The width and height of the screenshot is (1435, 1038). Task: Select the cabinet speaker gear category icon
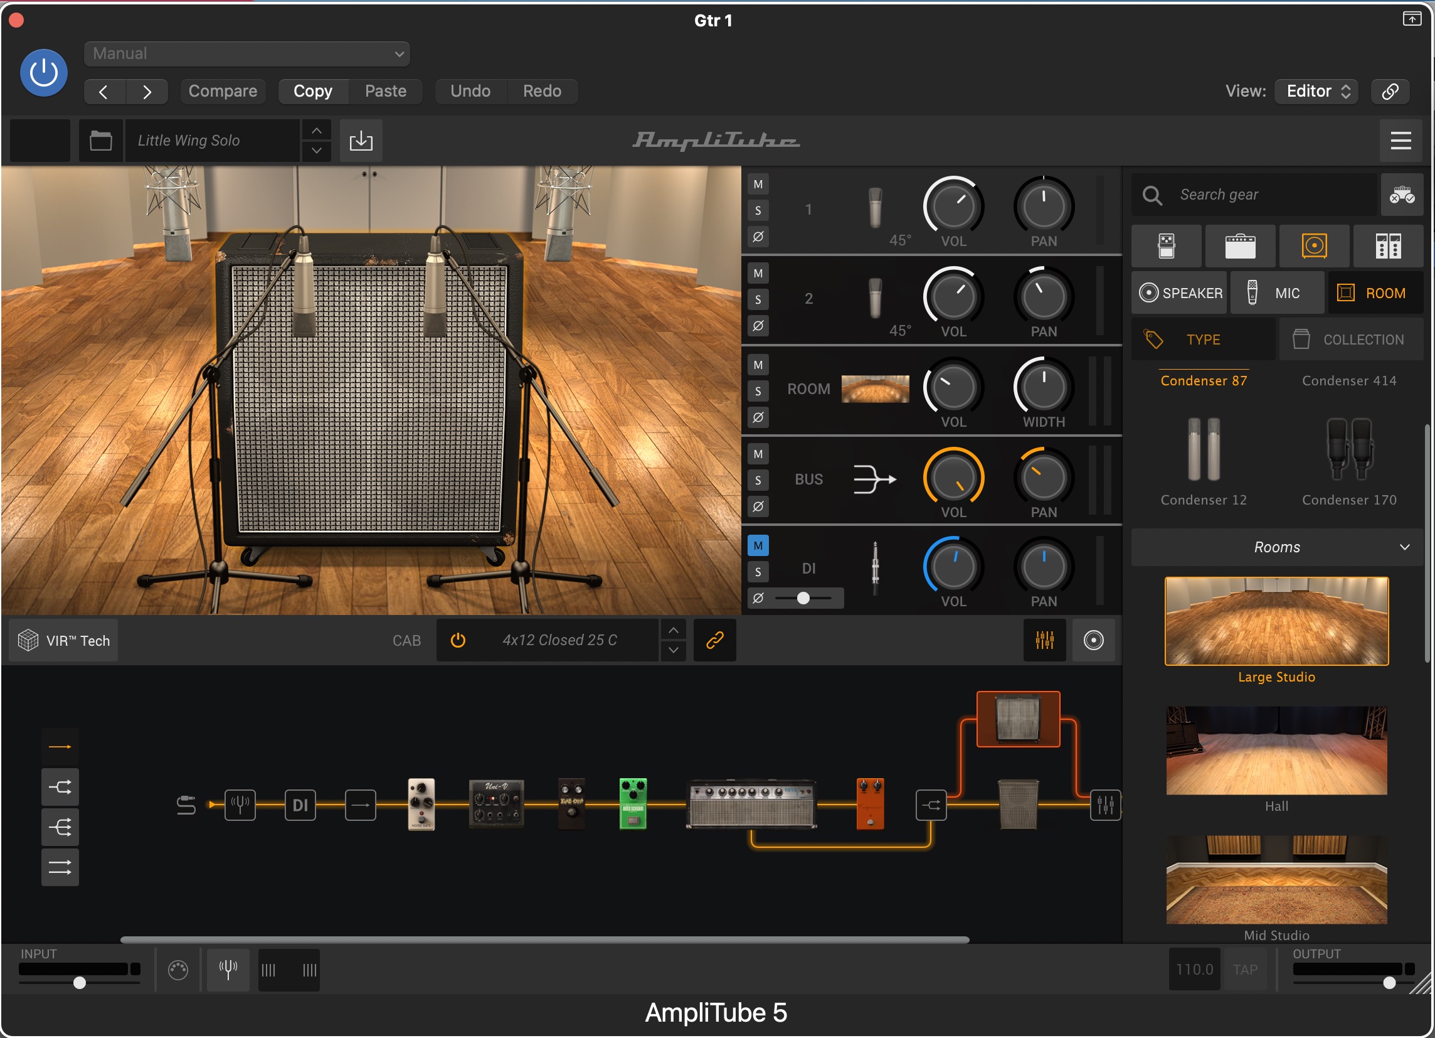[x=1313, y=245]
